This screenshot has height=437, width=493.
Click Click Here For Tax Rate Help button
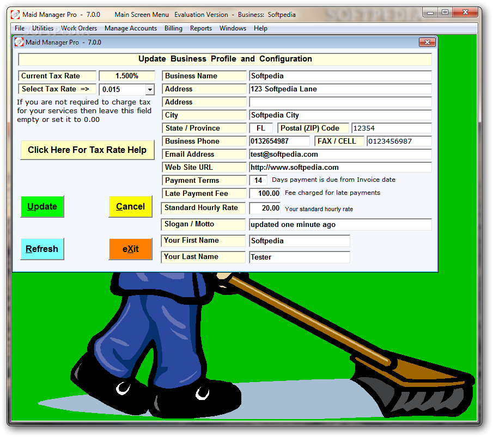(x=87, y=150)
